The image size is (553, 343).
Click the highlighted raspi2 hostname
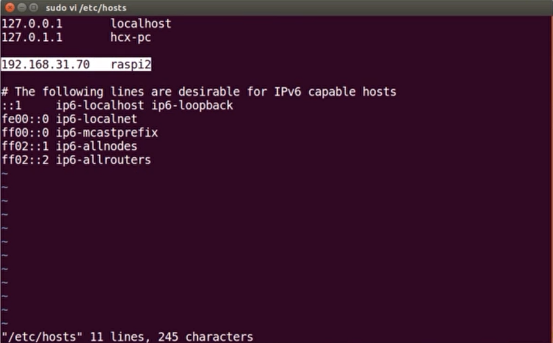pyautogui.click(x=131, y=64)
